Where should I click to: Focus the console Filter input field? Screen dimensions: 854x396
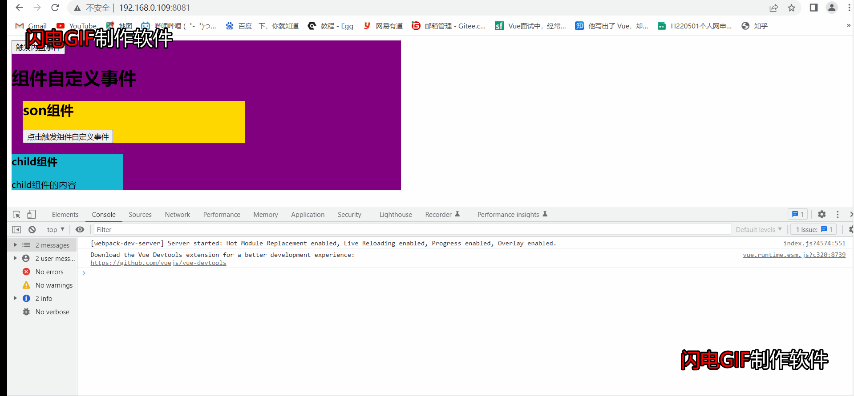[x=412, y=230]
